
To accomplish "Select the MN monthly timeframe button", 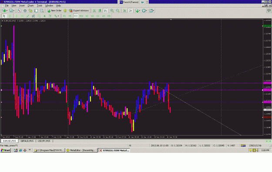I will coord(109,16).
